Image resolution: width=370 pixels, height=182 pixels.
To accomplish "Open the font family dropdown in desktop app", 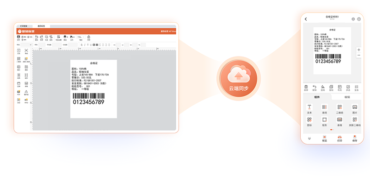I will pos(26,44).
